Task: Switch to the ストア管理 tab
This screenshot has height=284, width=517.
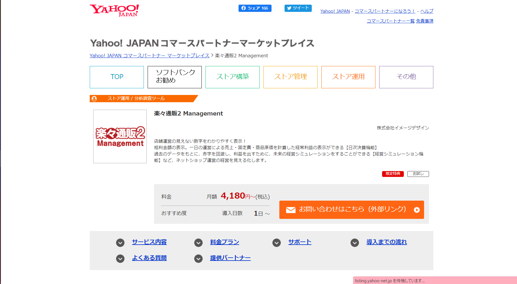Action: coord(290,77)
